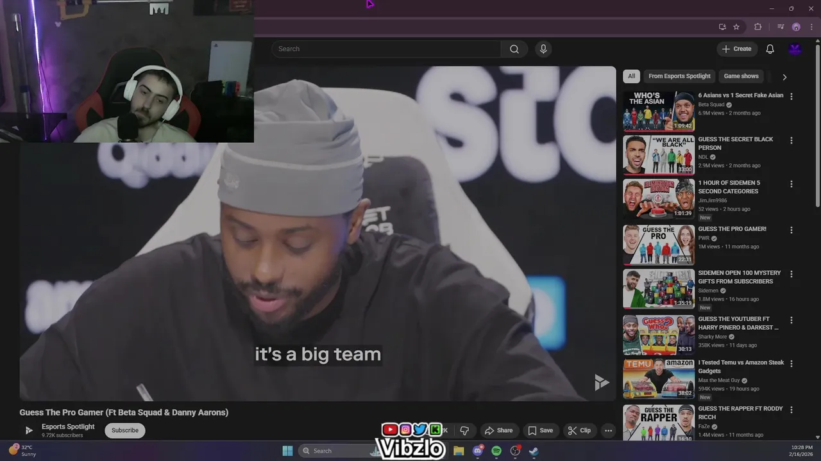821x461 pixels.
Task: Open the YouTube account avatar menu
Action: (795, 49)
